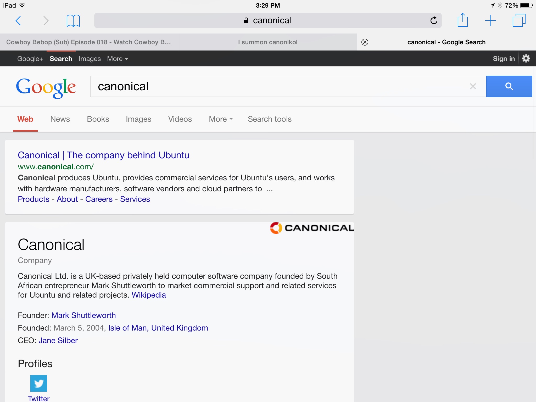Click the Canonical knowledge panel heading
The width and height of the screenshot is (536, 402).
[51, 245]
